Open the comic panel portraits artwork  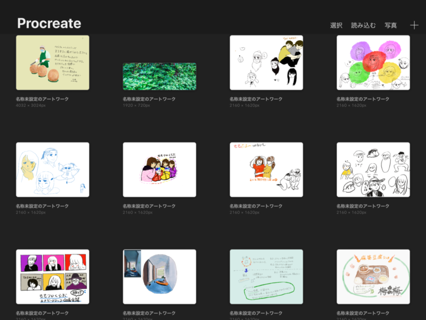click(x=53, y=277)
